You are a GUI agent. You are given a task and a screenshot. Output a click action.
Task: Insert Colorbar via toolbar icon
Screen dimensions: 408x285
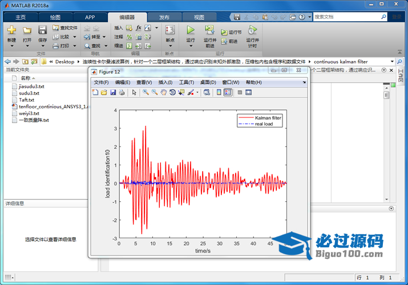tap(219, 92)
